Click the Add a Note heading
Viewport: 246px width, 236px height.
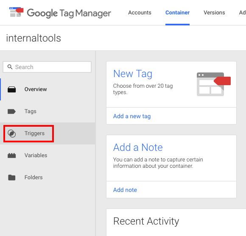[x=138, y=147]
